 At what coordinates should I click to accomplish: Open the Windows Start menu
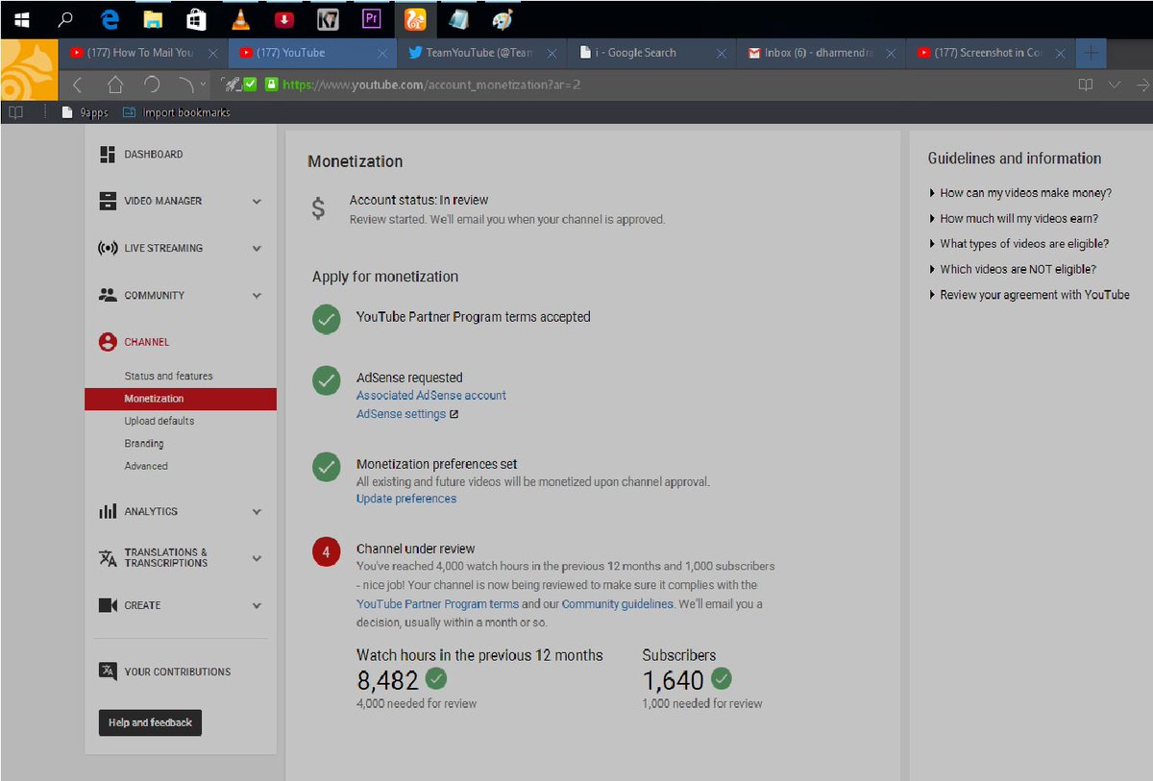(x=20, y=18)
